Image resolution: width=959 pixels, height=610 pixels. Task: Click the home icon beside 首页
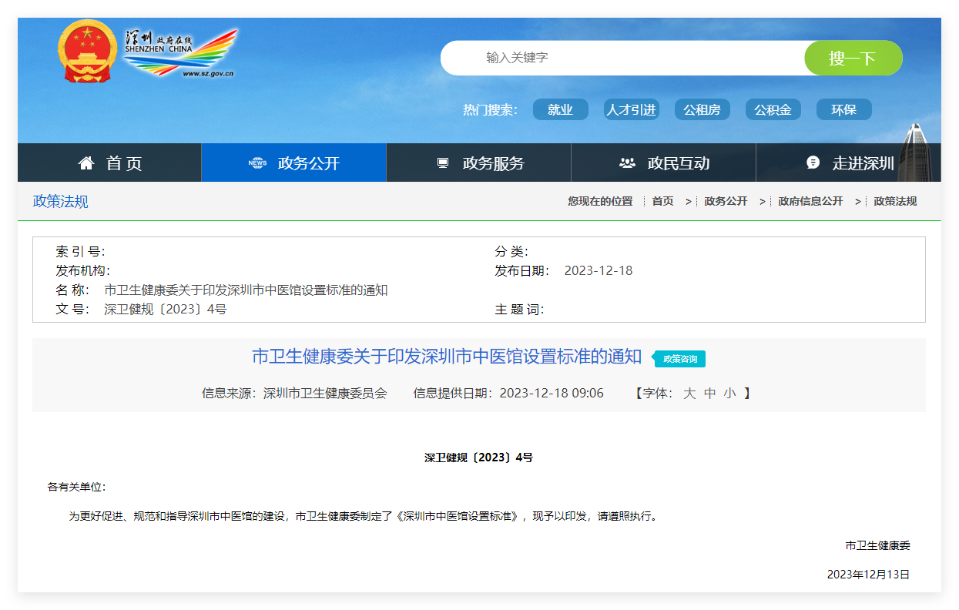coord(86,163)
